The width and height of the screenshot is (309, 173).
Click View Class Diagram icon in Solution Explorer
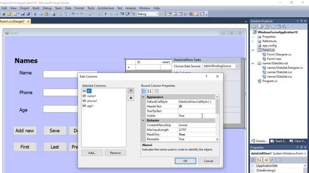coord(284,26)
